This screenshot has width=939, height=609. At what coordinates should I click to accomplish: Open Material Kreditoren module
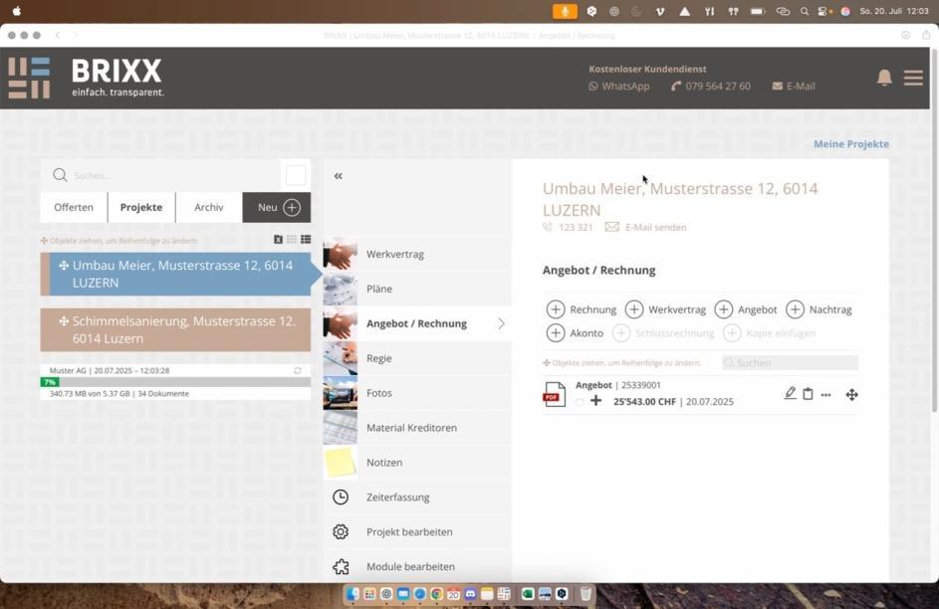417,428
